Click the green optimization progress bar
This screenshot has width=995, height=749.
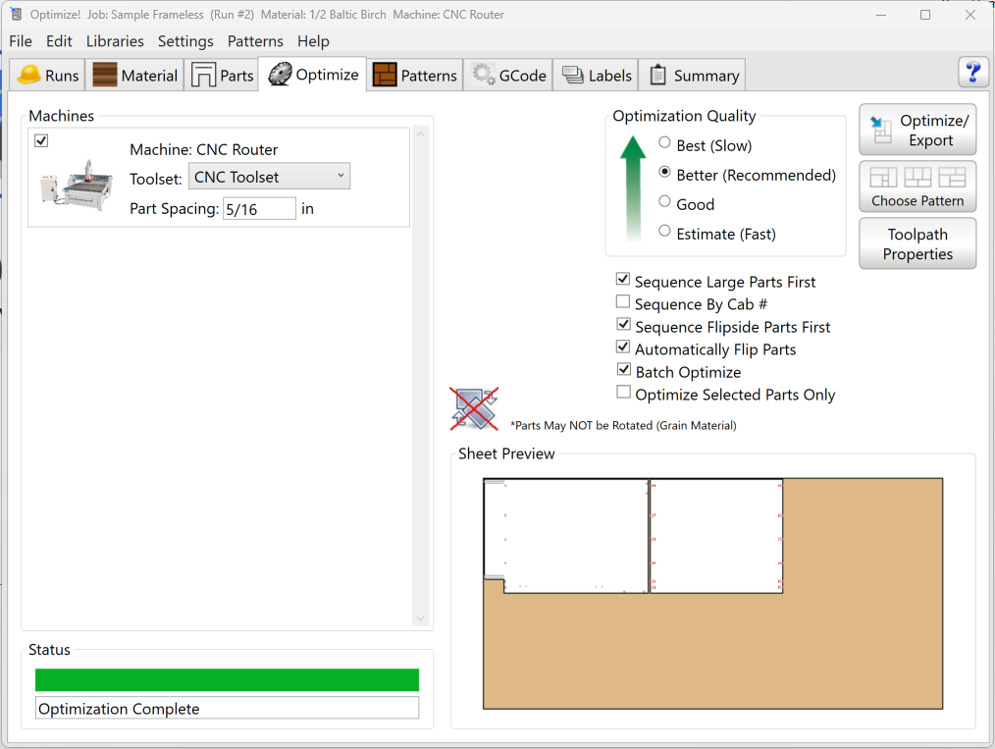point(227,680)
